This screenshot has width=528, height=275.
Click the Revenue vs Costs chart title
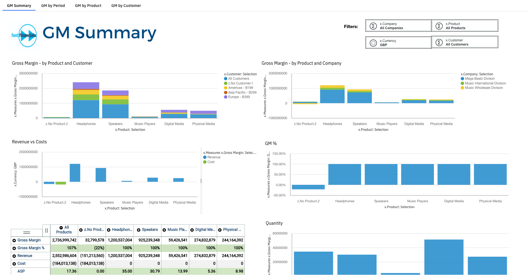click(29, 142)
